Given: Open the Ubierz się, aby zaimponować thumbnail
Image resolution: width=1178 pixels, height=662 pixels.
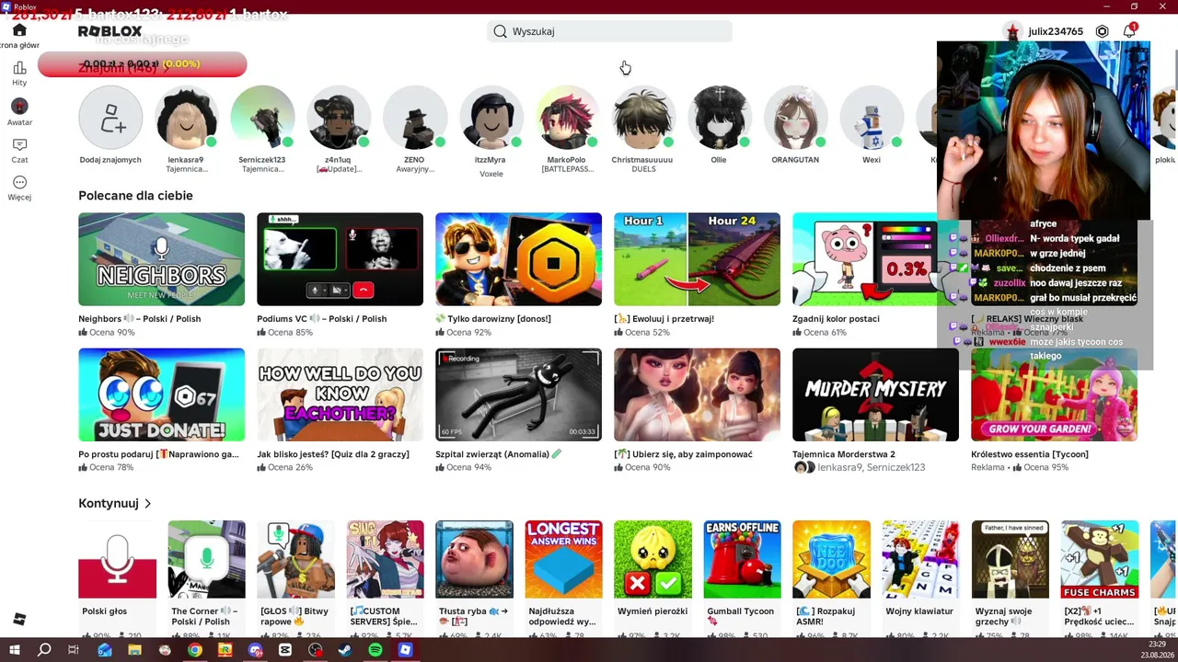Looking at the screenshot, I should click(697, 394).
